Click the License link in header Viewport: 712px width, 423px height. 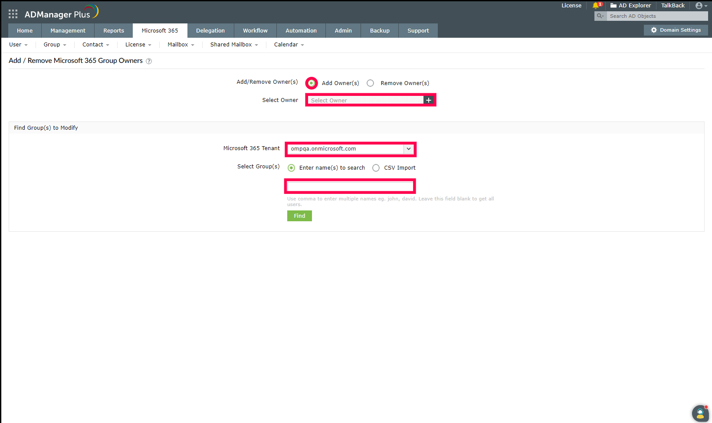coord(571,6)
